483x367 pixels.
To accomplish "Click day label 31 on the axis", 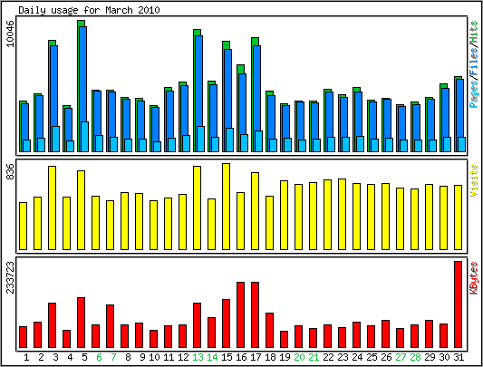I will pos(459,357).
